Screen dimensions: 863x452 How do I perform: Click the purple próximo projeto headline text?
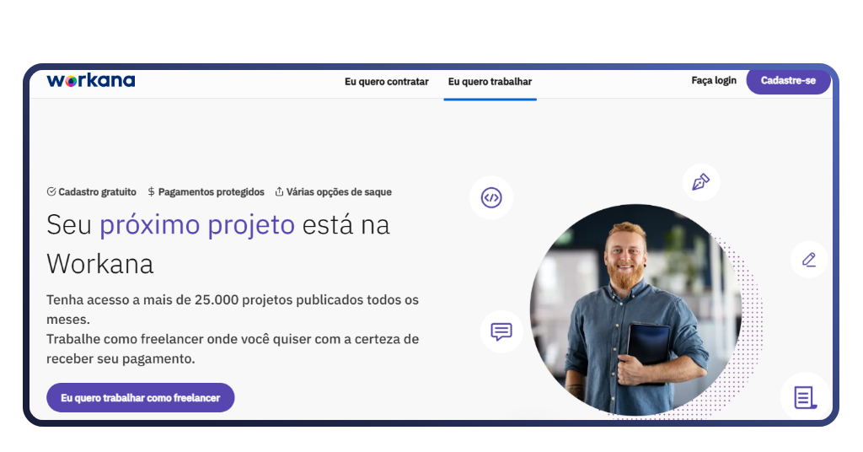coord(197,224)
